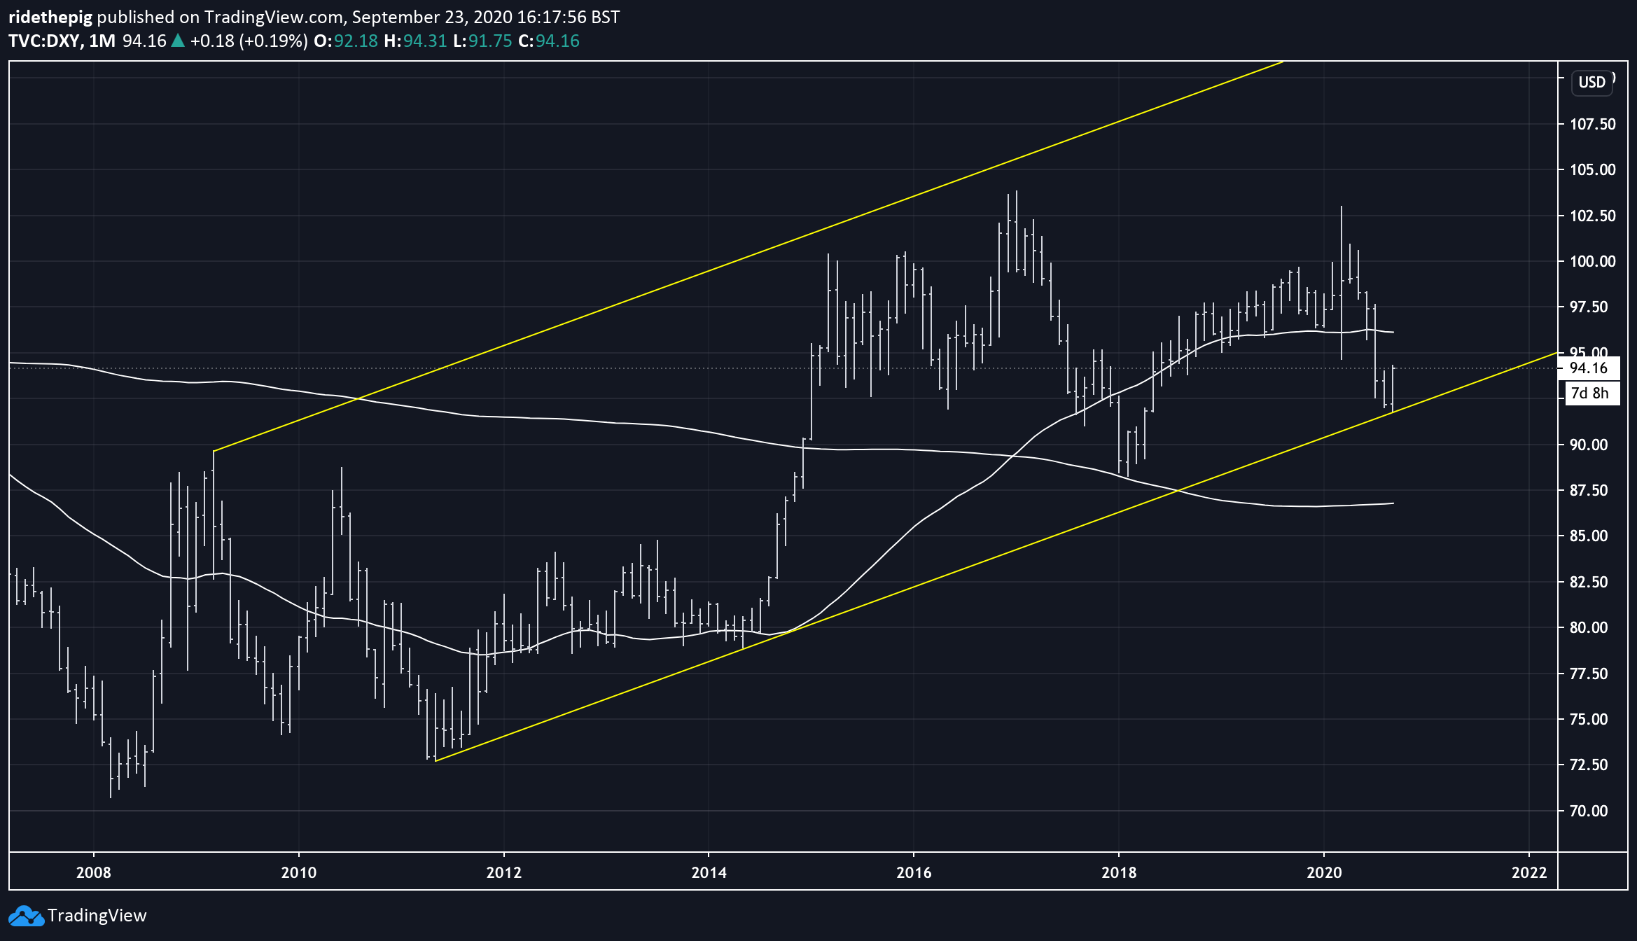Viewport: 1637px width, 941px height.
Task: Click the 72.50 price axis label
Action: click(1589, 765)
